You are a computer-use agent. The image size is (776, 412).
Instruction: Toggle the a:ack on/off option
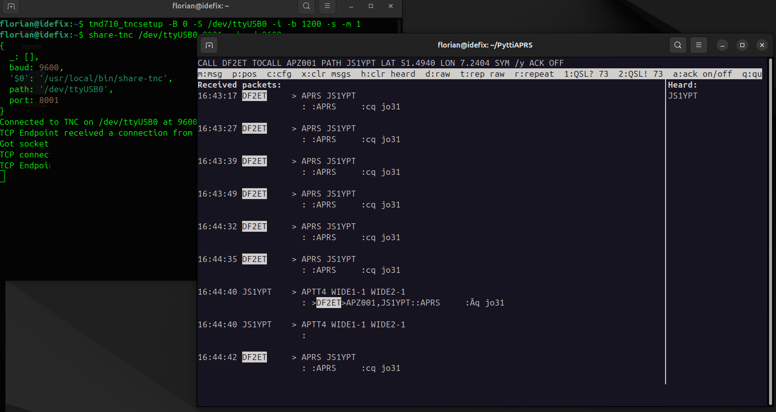(x=702, y=74)
